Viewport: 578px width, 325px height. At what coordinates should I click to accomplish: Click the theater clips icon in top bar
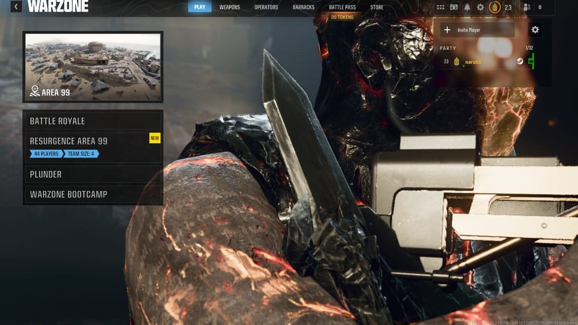454,8
